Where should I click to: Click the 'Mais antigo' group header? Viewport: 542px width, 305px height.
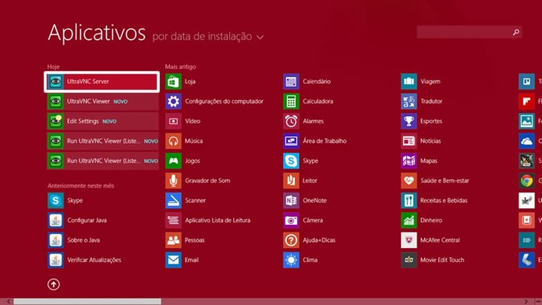pyautogui.click(x=181, y=67)
